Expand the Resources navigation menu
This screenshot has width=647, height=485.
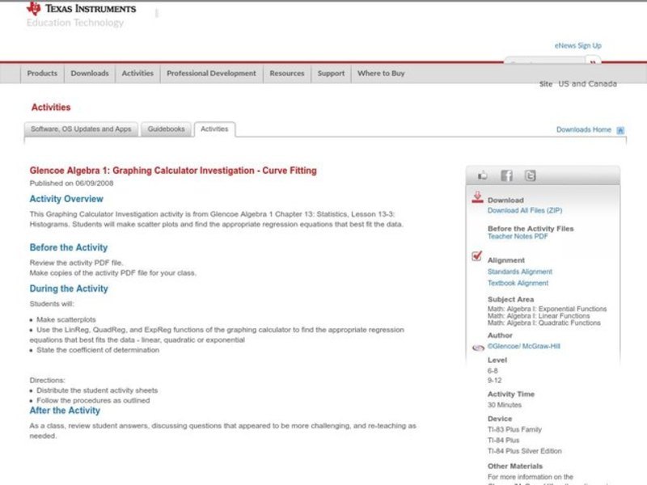tap(287, 74)
